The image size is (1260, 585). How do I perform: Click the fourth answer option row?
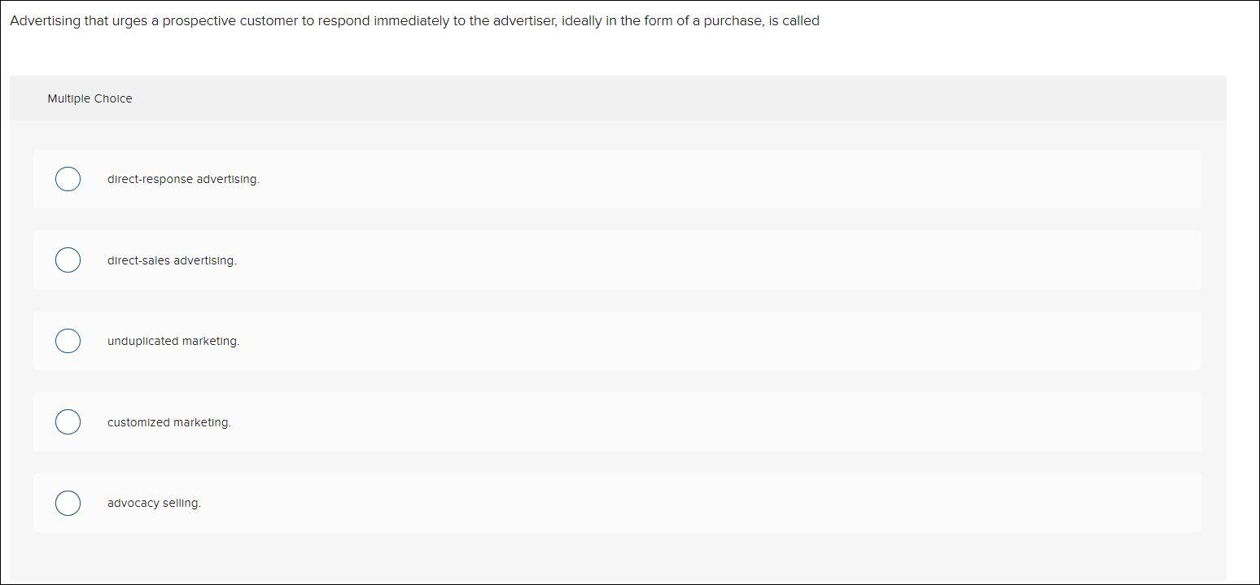tap(617, 421)
